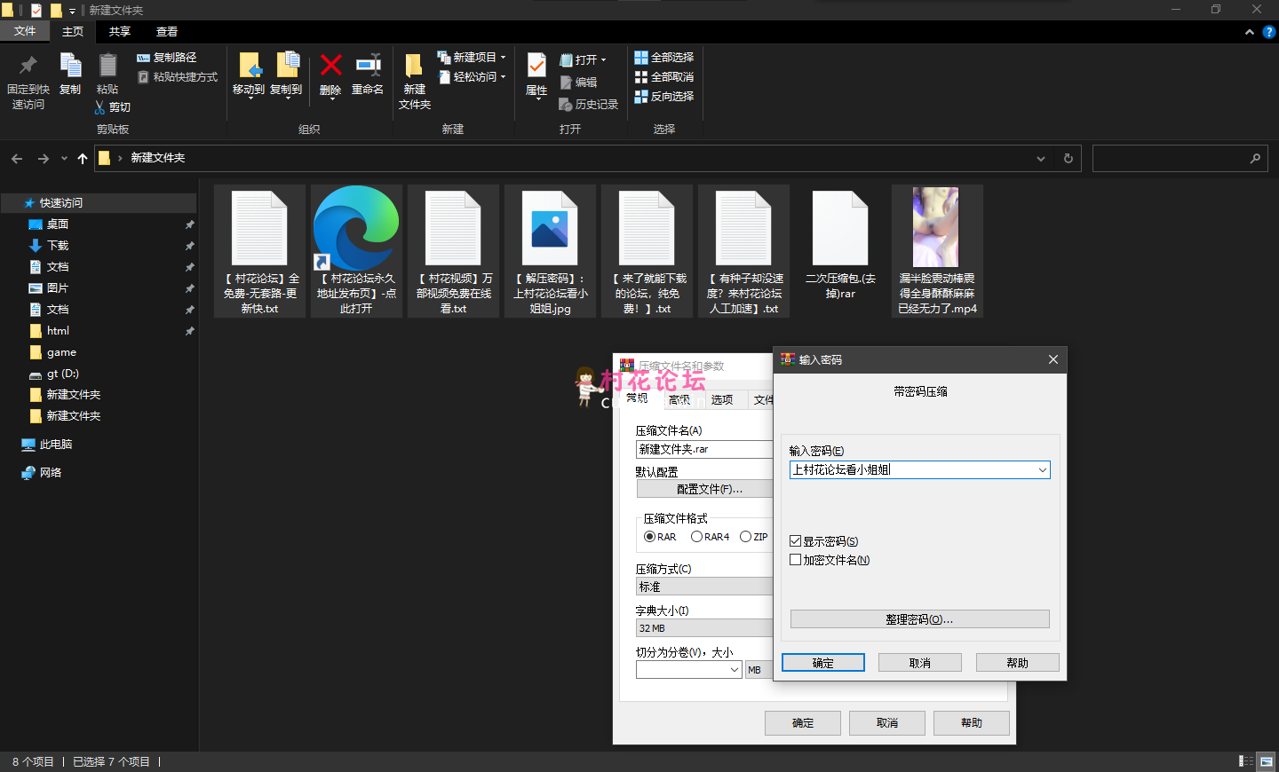Uncheck the 显示密码 checkbox
Viewport: 1279px width, 772px height.
[x=796, y=541]
